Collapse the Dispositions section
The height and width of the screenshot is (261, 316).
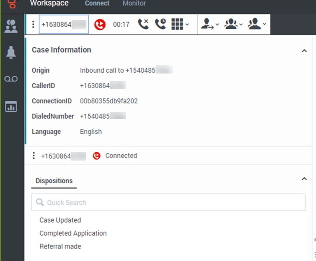point(304,179)
